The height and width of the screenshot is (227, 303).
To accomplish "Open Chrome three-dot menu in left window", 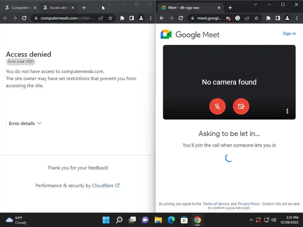I will point(151,18).
